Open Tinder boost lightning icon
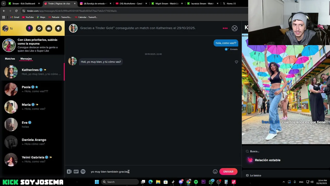The height and width of the screenshot is (186, 330). pyautogui.click(x=29, y=28)
